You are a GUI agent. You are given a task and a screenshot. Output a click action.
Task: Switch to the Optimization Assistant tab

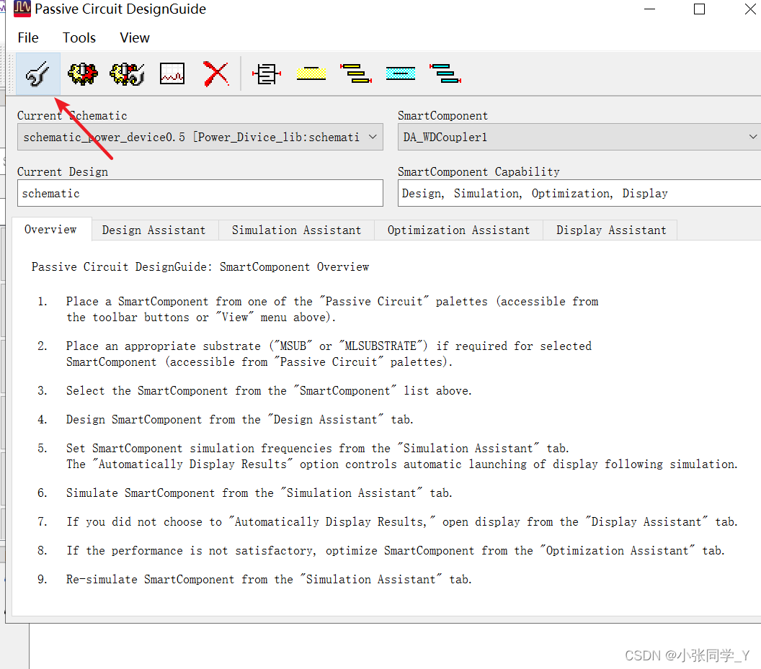pos(458,230)
